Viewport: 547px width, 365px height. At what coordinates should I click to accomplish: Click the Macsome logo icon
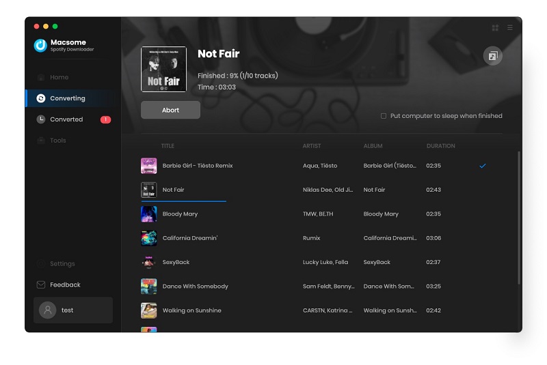40,46
